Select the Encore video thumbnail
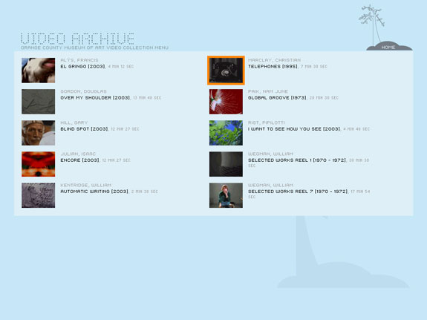Viewport: 427px width, 320px height. pos(39,164)
